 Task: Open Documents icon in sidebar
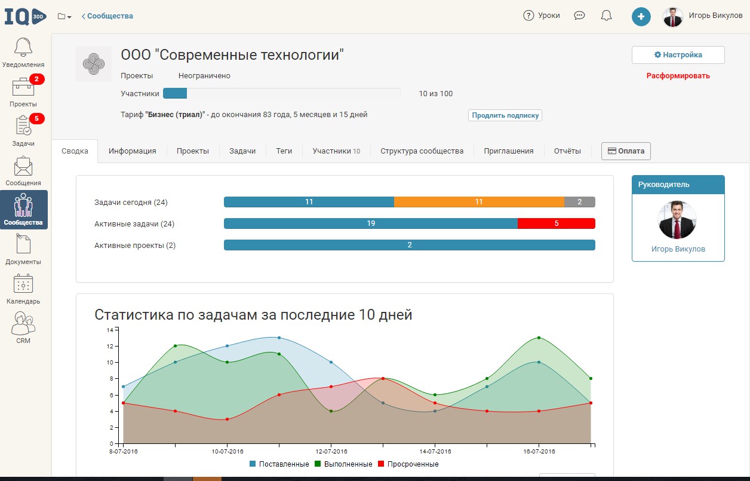[23, 244]
